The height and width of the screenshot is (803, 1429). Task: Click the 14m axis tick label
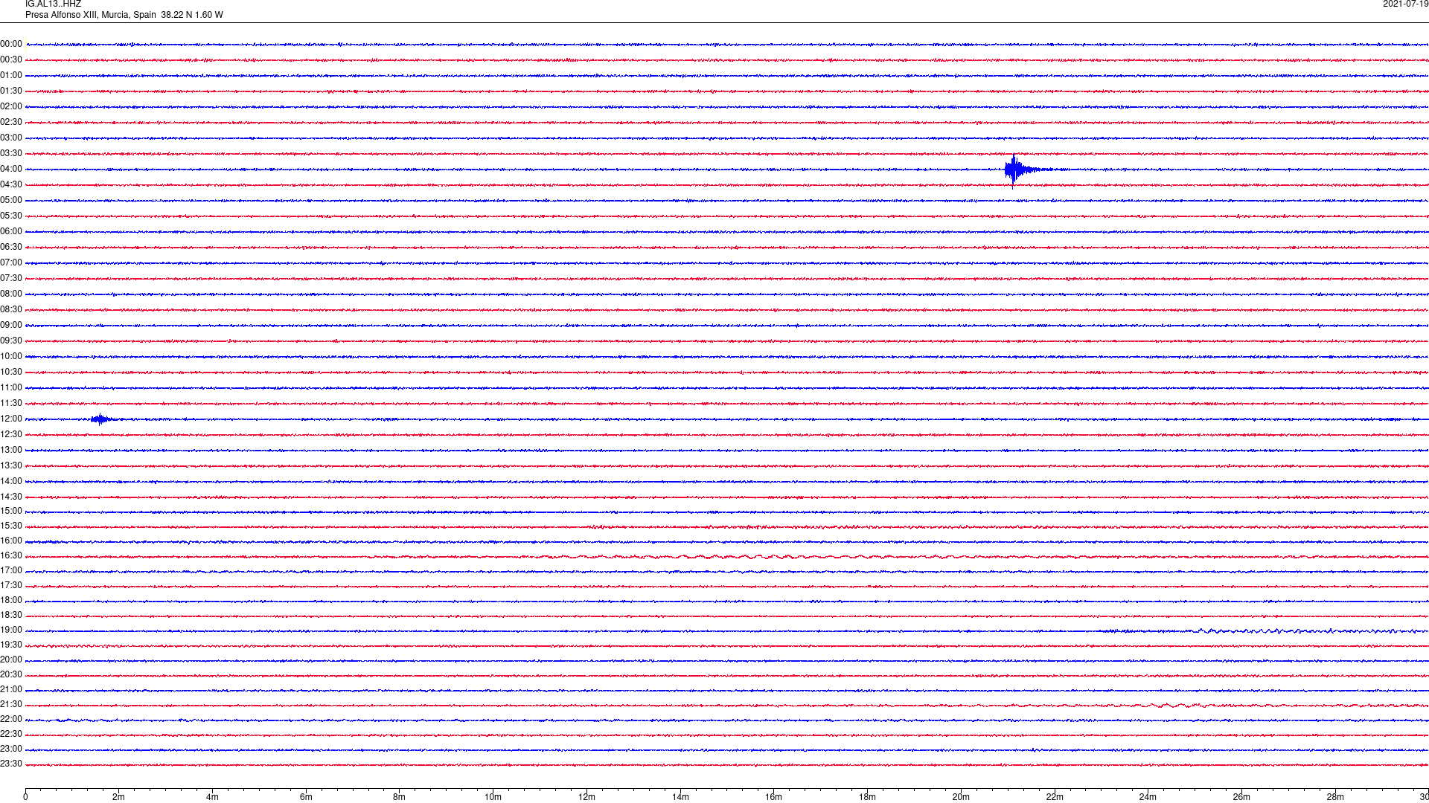point(680,798)
